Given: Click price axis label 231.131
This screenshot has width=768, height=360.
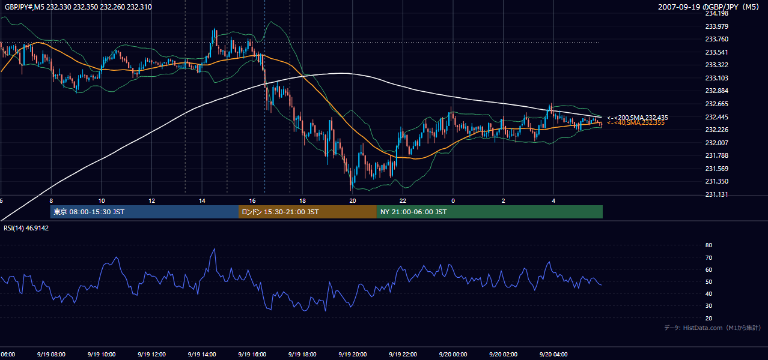Looking at the screenshot, I should pos(716,194).
